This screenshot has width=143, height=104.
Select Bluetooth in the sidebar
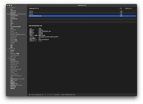point(13,12)
